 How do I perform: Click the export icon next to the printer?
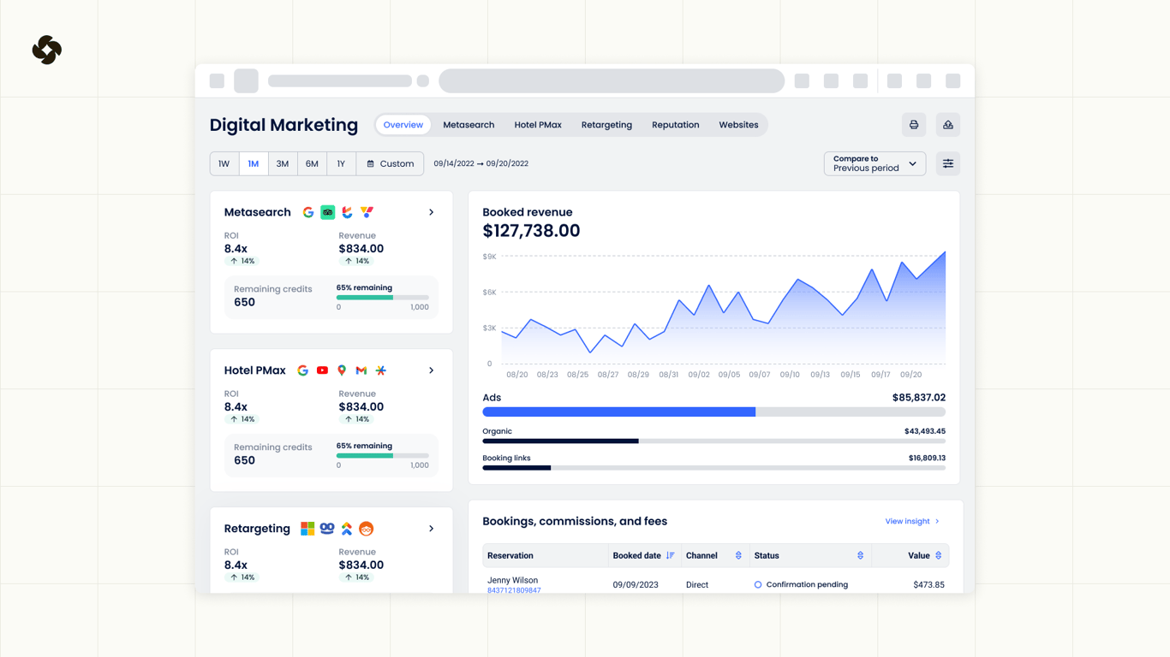point(947,124)
